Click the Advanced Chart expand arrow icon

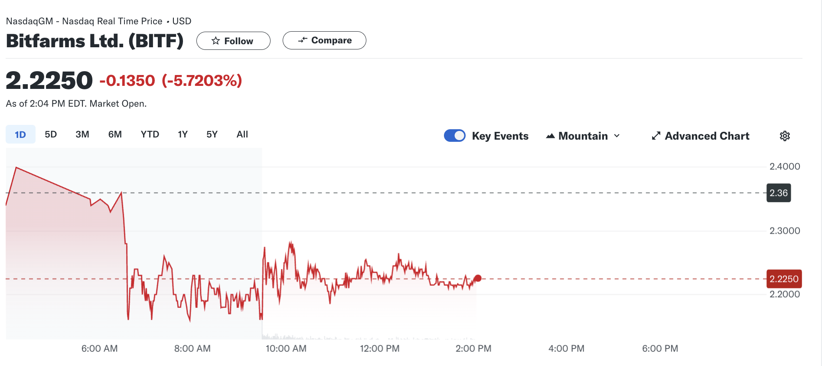pyautogui.click(x=656, y=136)
